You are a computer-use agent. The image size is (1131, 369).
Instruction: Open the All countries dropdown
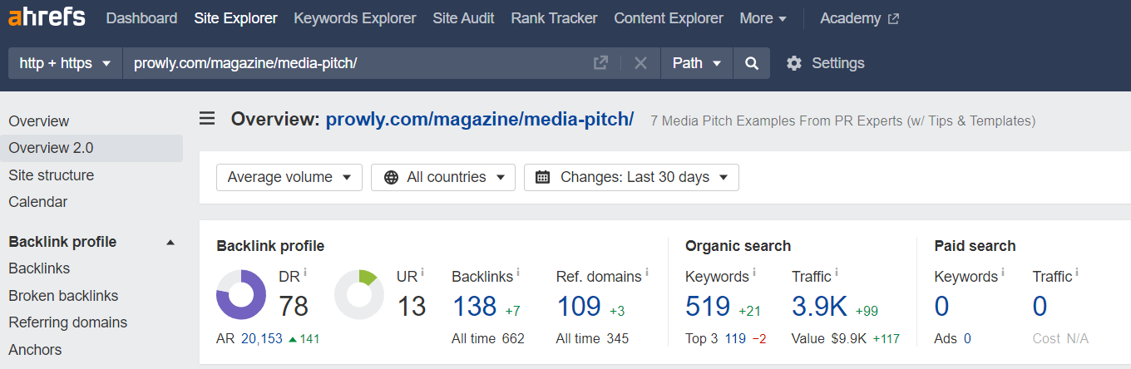[443, 177]
